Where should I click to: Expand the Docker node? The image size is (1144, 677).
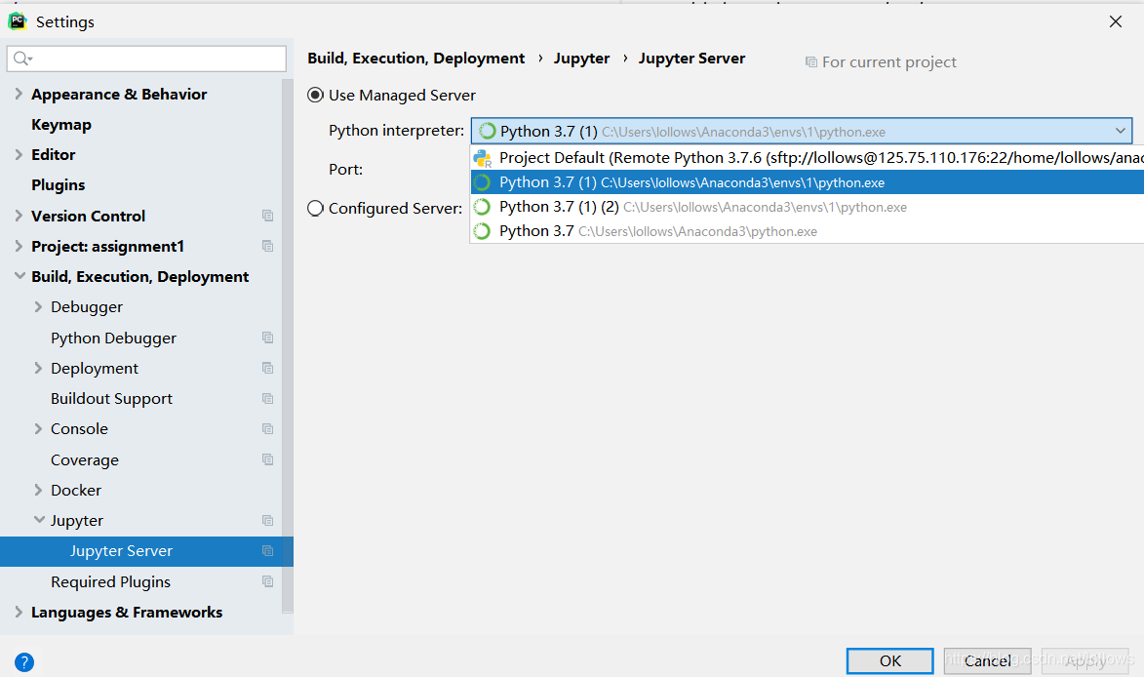(38, 491)
